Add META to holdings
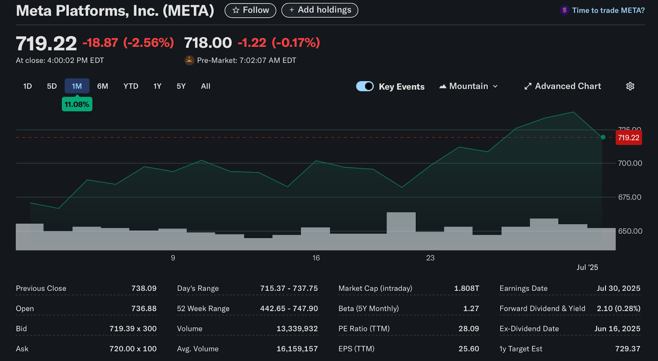Screen dimensions: 658x361 tap(320, 10)
